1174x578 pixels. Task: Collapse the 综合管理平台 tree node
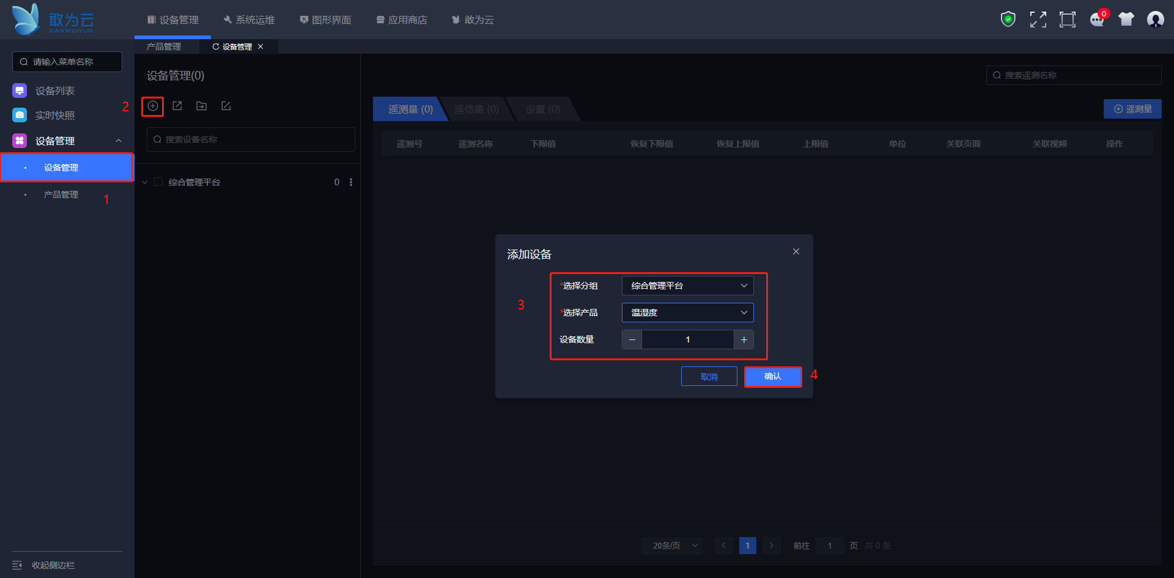pos(145,182)
